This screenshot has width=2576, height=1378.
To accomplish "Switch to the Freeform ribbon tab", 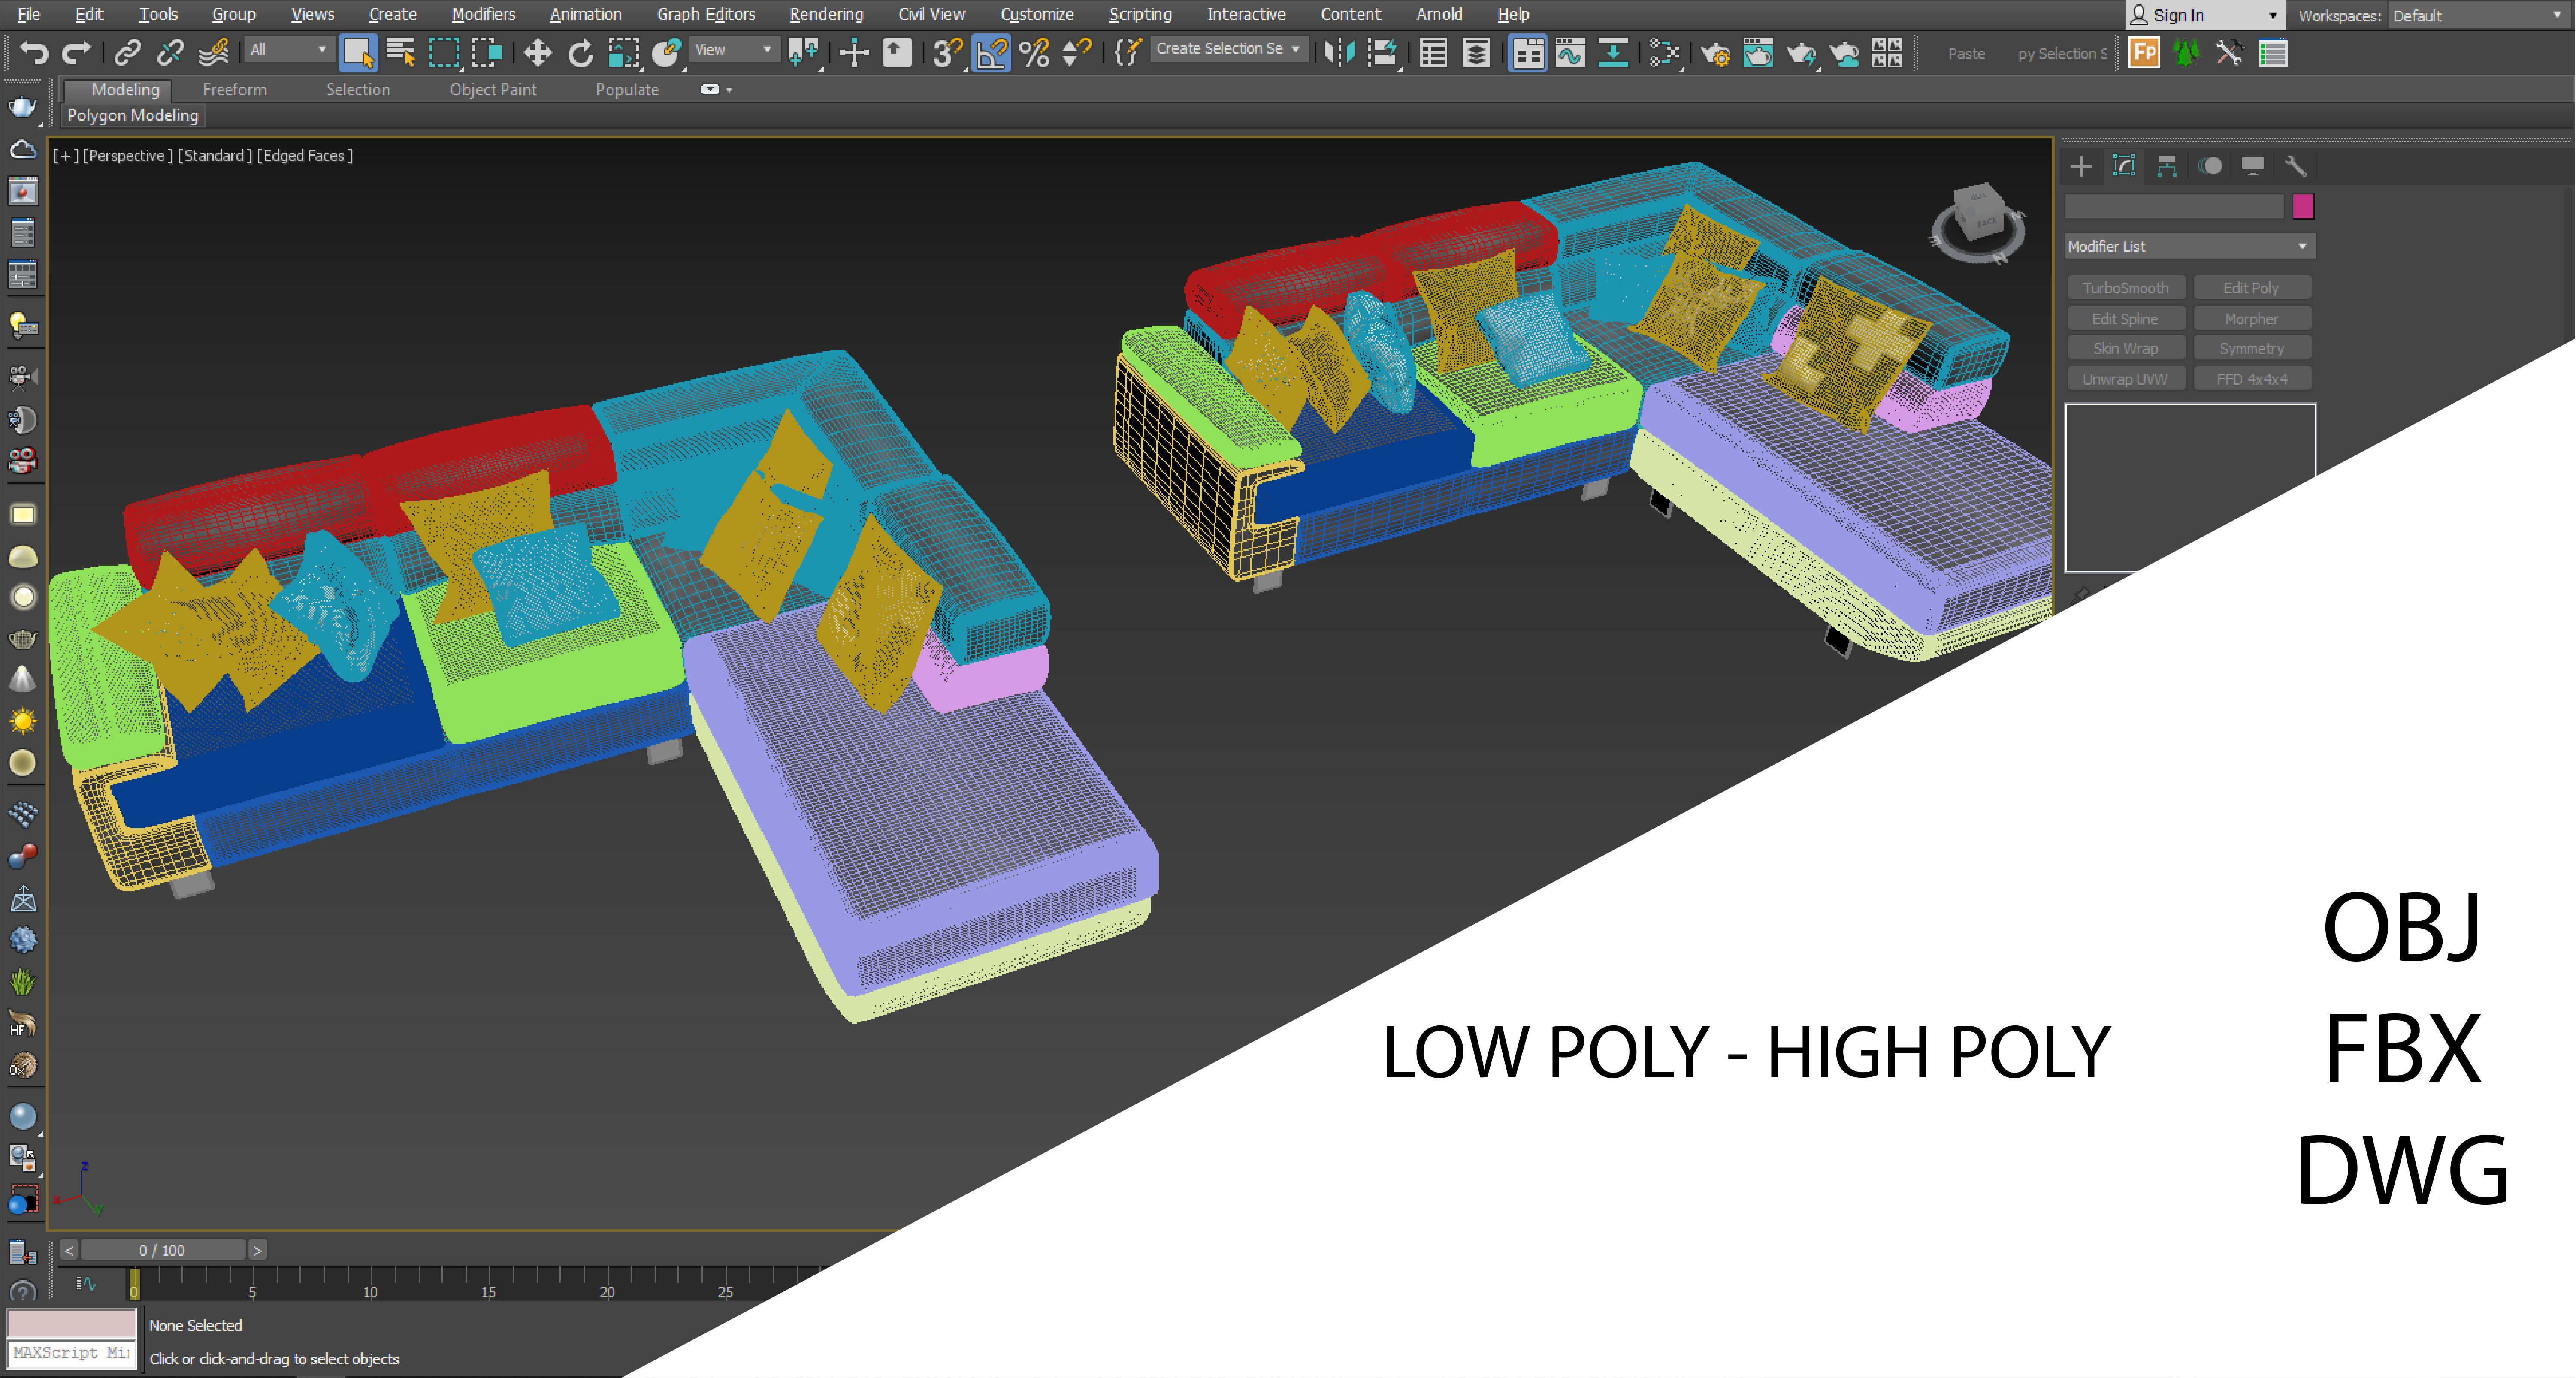I will click(x=235, y=90).
